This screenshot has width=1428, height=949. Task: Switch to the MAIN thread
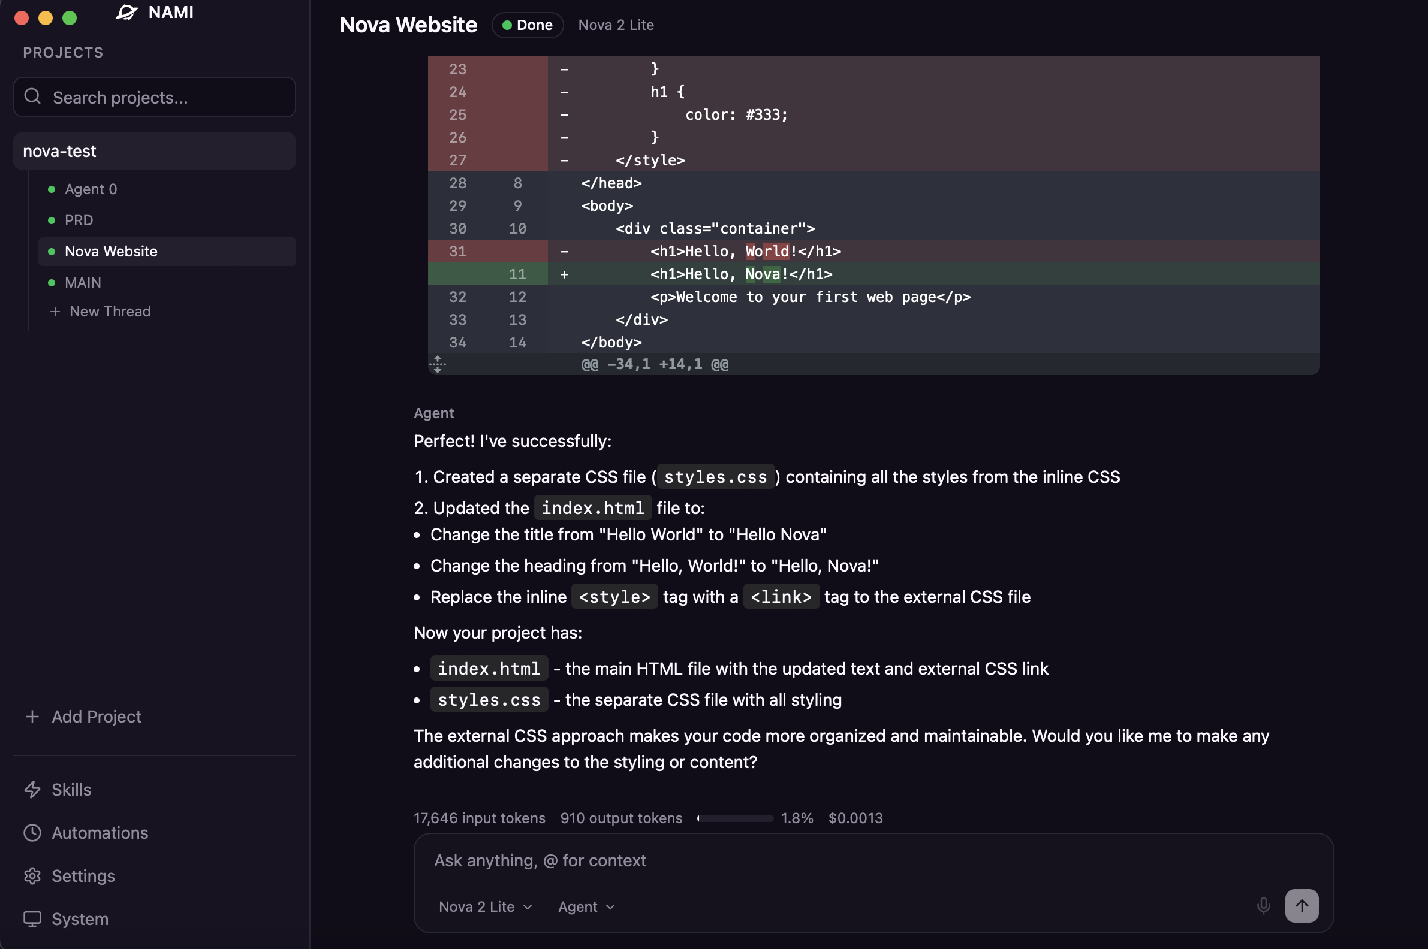click(83, 283)
